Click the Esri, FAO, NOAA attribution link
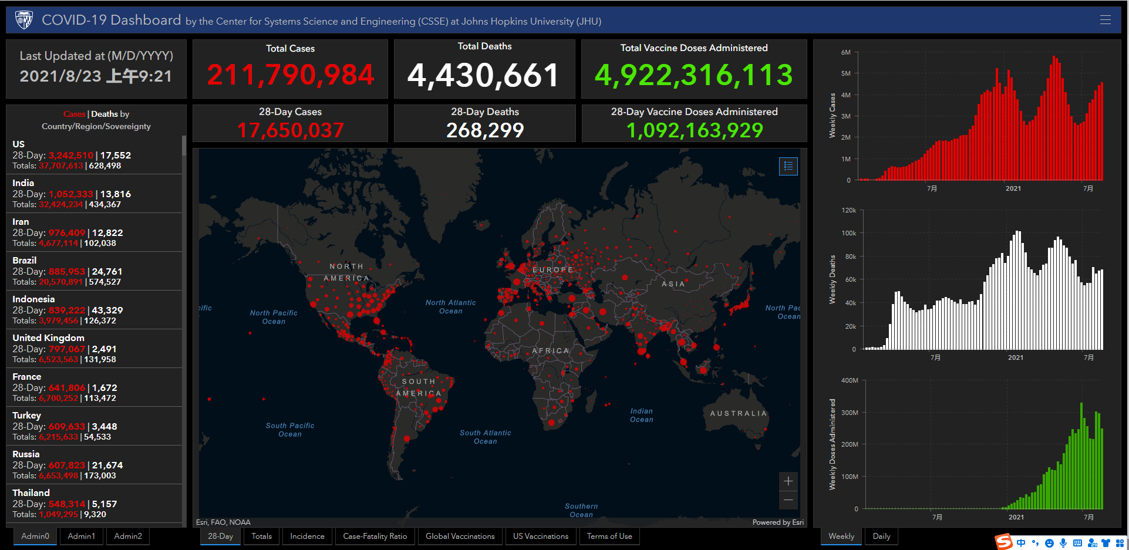This screenshot has width=1129, height=550. [223, 522]
